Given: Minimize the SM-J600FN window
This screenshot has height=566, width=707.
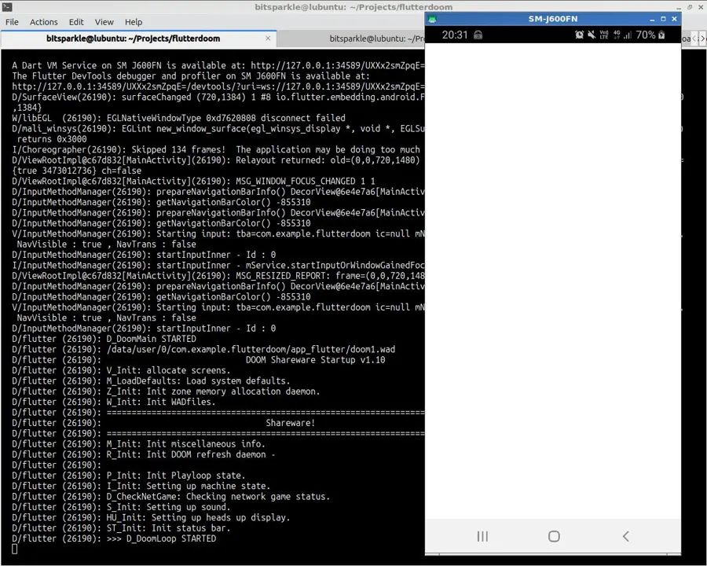Looking at the screenshot, I should point(652,19).
